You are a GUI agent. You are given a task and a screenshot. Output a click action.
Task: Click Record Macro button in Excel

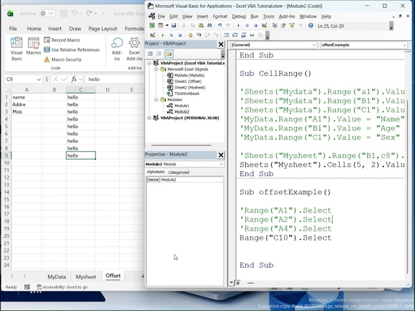pos(62,40)
